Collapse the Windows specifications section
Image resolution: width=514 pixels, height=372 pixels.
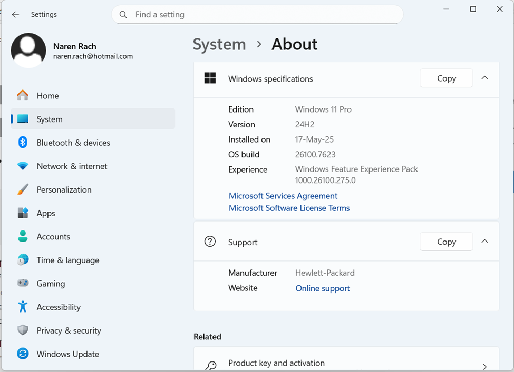(484, 78)
